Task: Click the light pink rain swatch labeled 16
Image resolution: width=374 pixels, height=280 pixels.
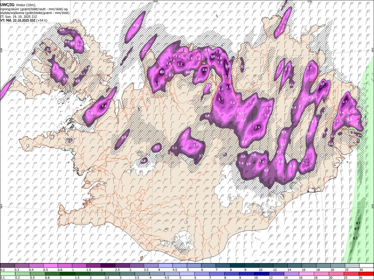Action: (307, 274)
